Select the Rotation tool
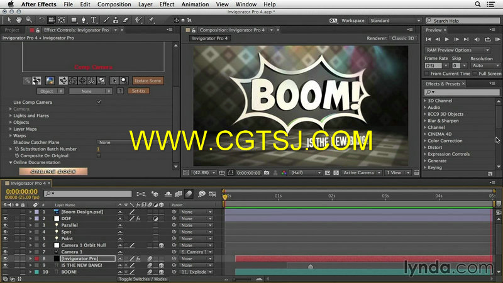Image resolution: width=503 pixels, height=283 pixels. [41, 20]
